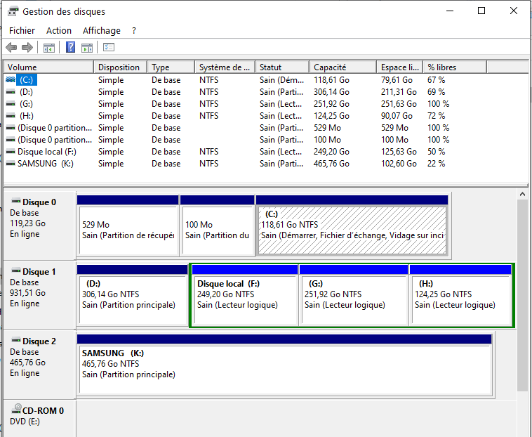Viewport: 532px width, 437px height.
Task: Sort by the Capacité column header
Action: click(343, 67)
